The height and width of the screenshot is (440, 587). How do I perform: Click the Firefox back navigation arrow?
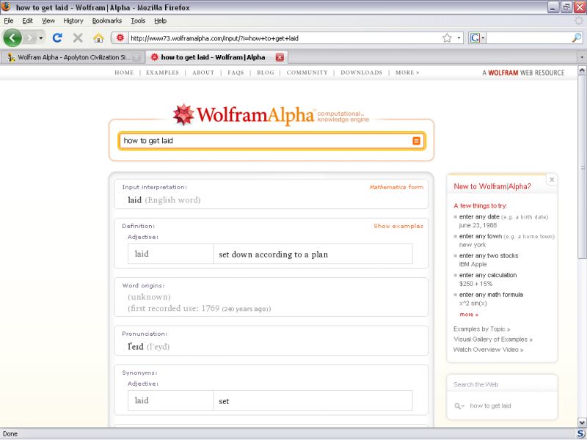(12, 37)
